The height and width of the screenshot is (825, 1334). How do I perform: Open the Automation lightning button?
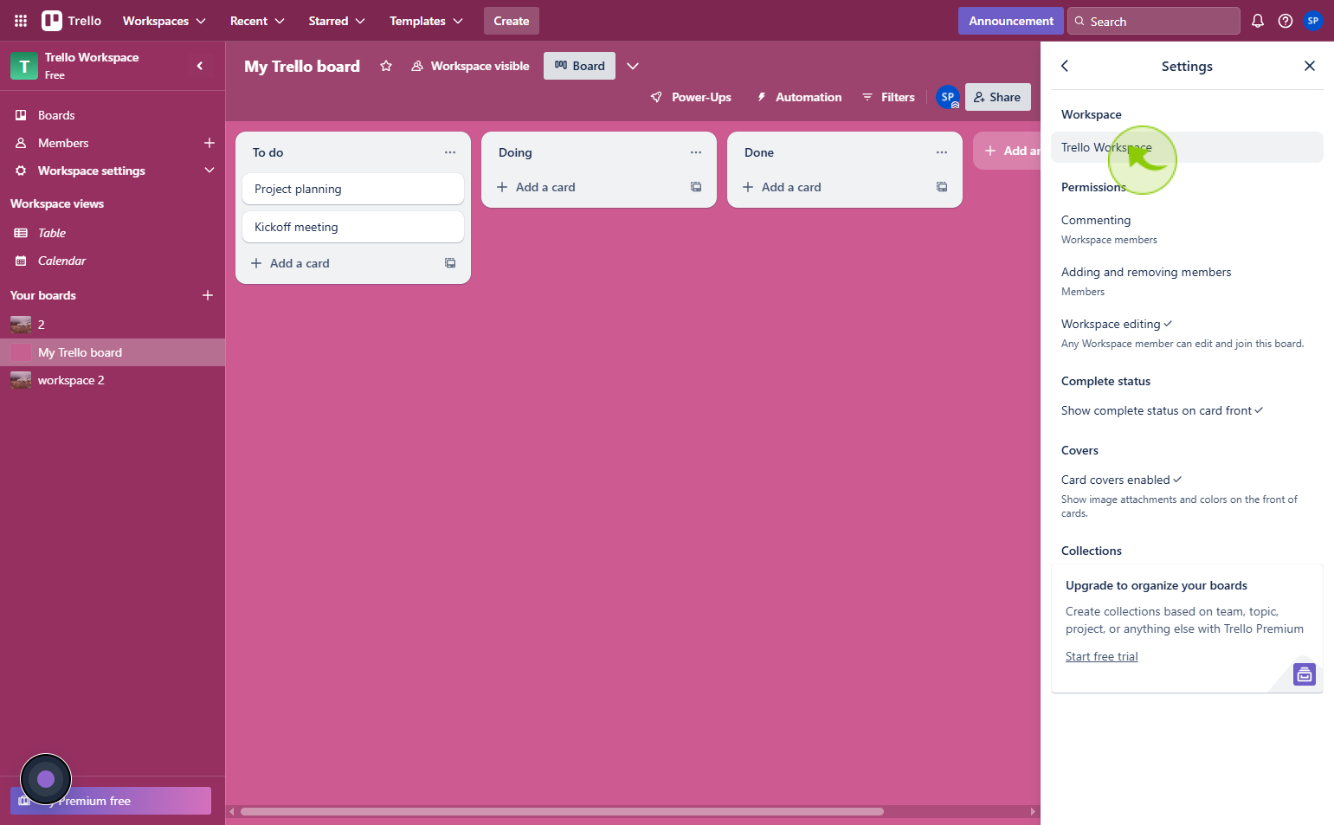799,97
